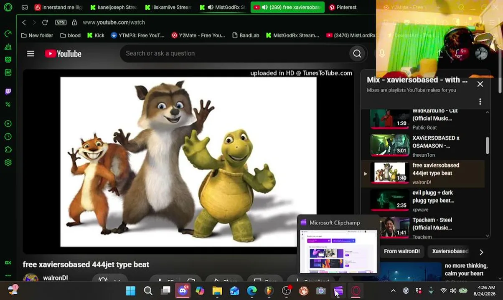503x300 pixels.
Task: Open taskbar volume speaker control
Action: point(453,291)
